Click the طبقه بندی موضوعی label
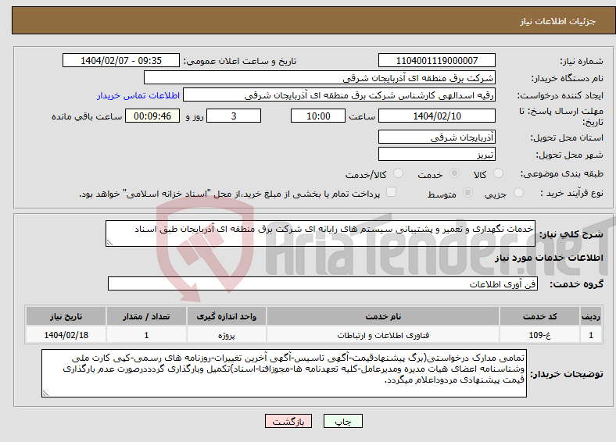 tap(562, 173)
